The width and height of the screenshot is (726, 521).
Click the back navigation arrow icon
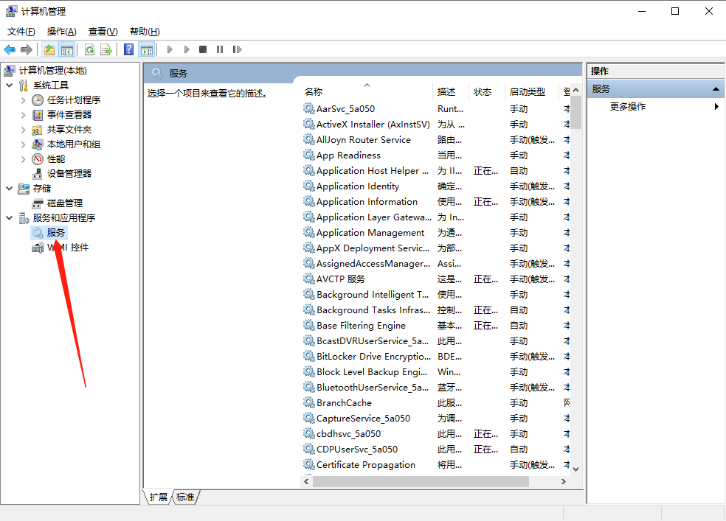(10, 49)
